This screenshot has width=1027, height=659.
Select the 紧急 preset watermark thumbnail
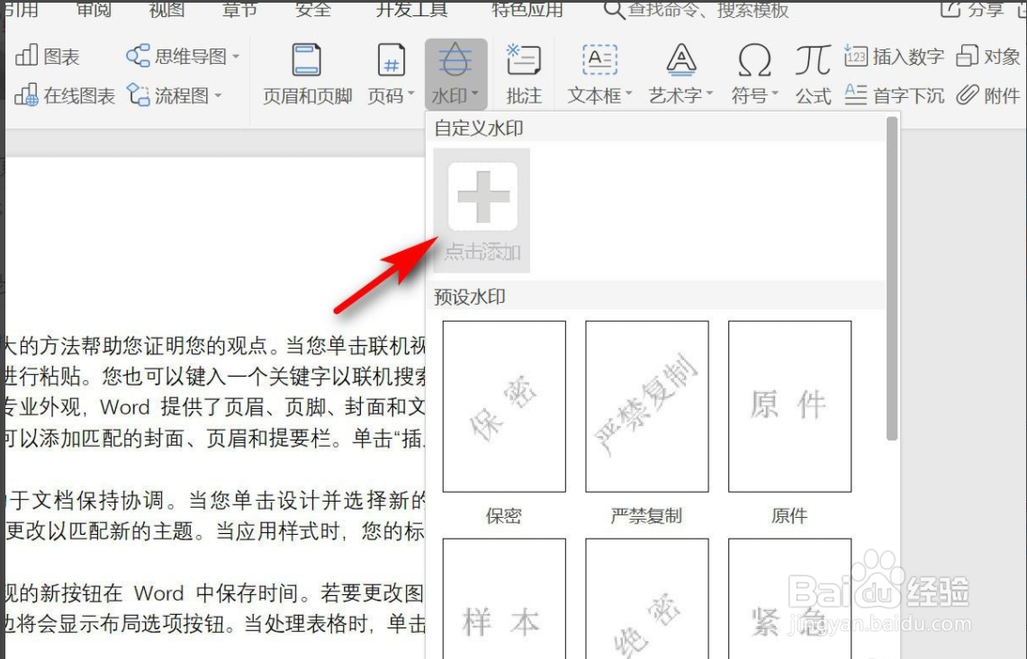click(x=790, y=599)
